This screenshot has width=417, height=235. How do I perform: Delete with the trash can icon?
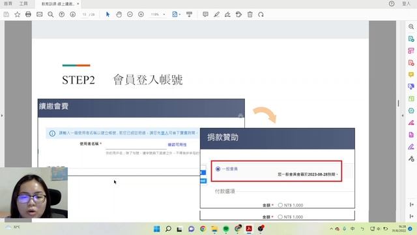pyautogui.click(x=250, y=14)
